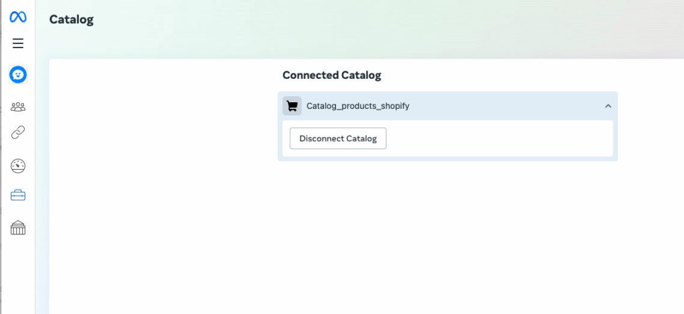The width and height of the screenshot is (684, 314).
Task: Click empty white panel below the catalog card
Action: [448, 234]
